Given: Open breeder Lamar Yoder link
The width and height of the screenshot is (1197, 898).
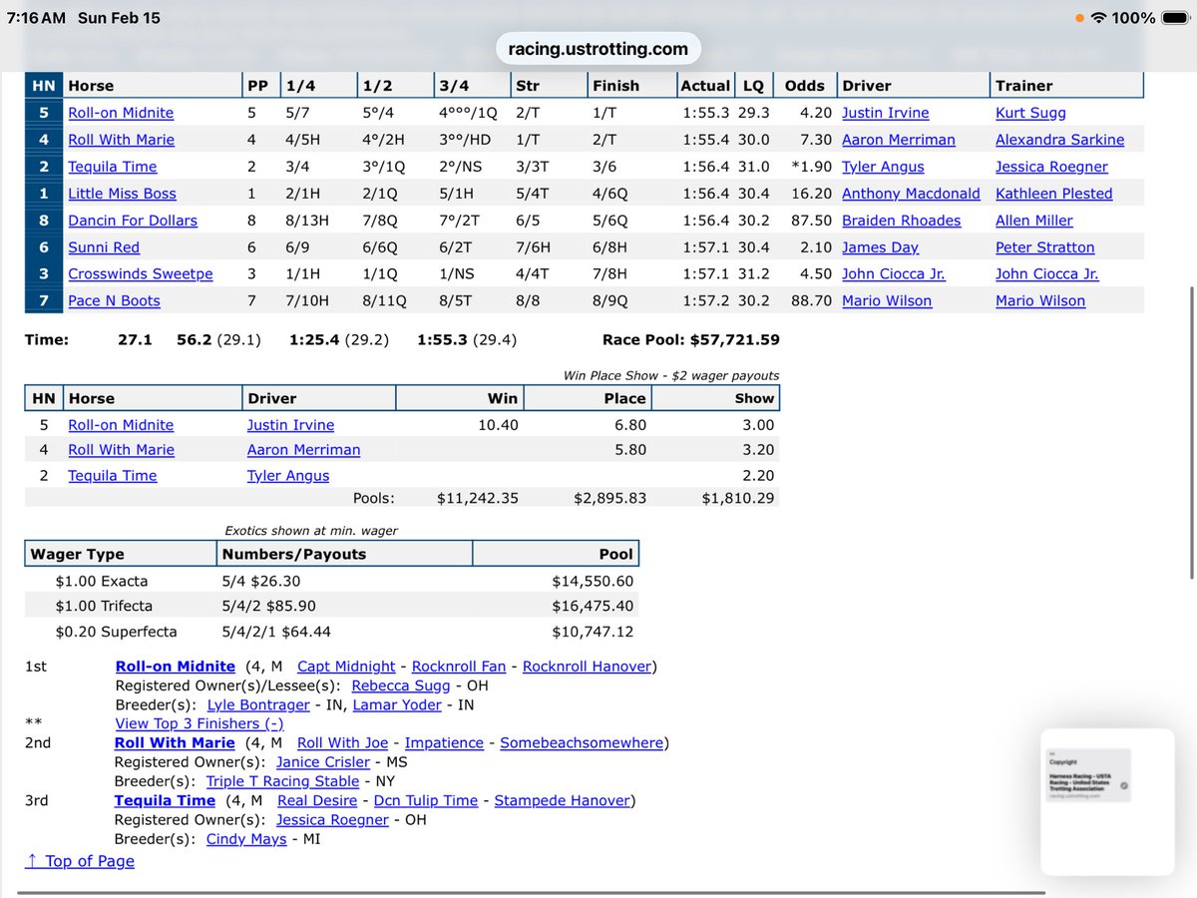Looking at the screenshot, I should click(x=397, y=704).
